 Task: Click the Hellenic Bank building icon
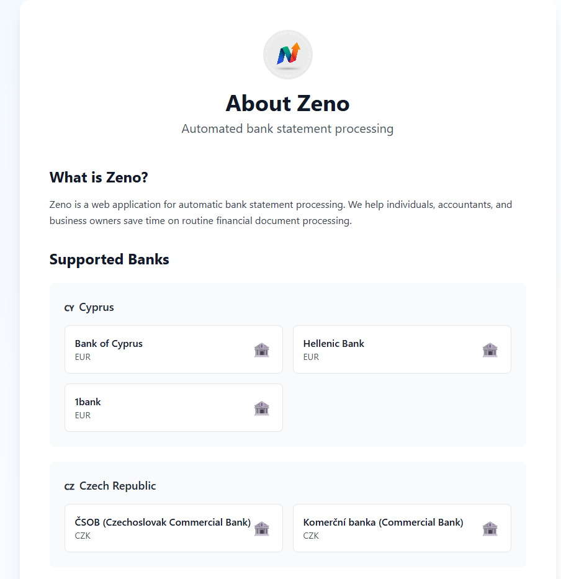(x=490, y=350)
